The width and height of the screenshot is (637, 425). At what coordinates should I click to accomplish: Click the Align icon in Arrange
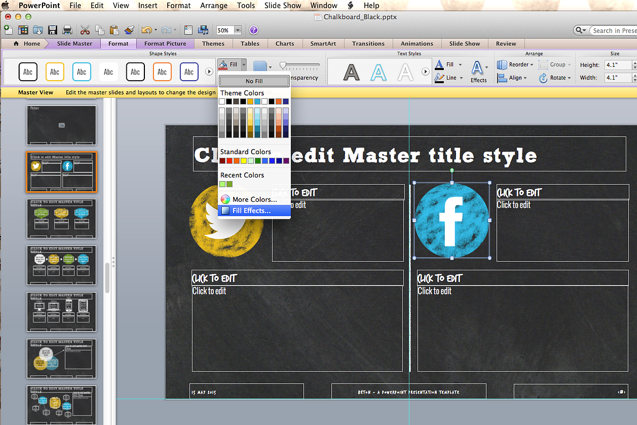tap(502, 78)
